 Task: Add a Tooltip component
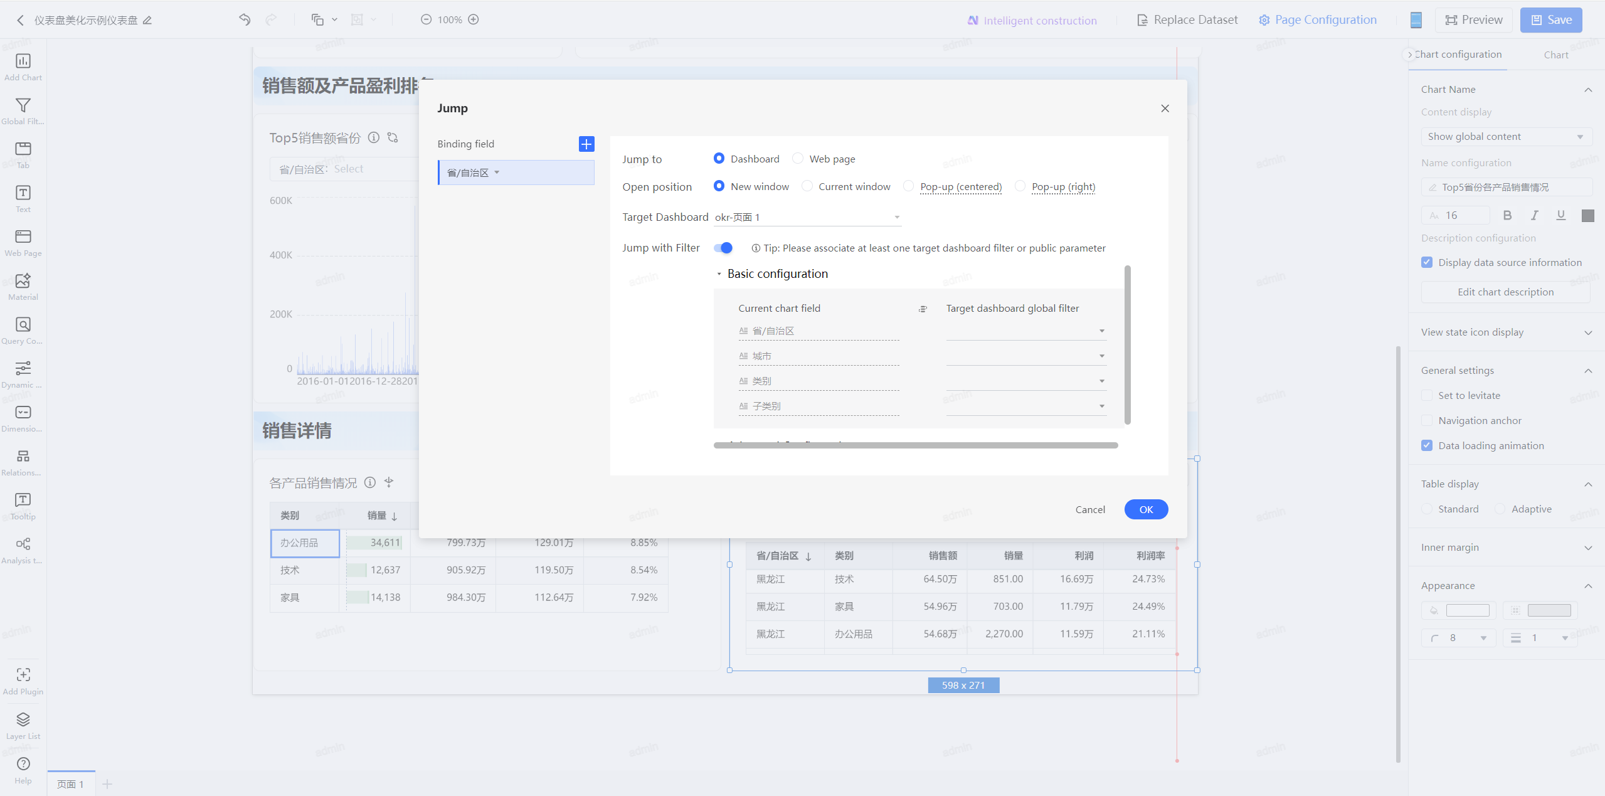23,506
